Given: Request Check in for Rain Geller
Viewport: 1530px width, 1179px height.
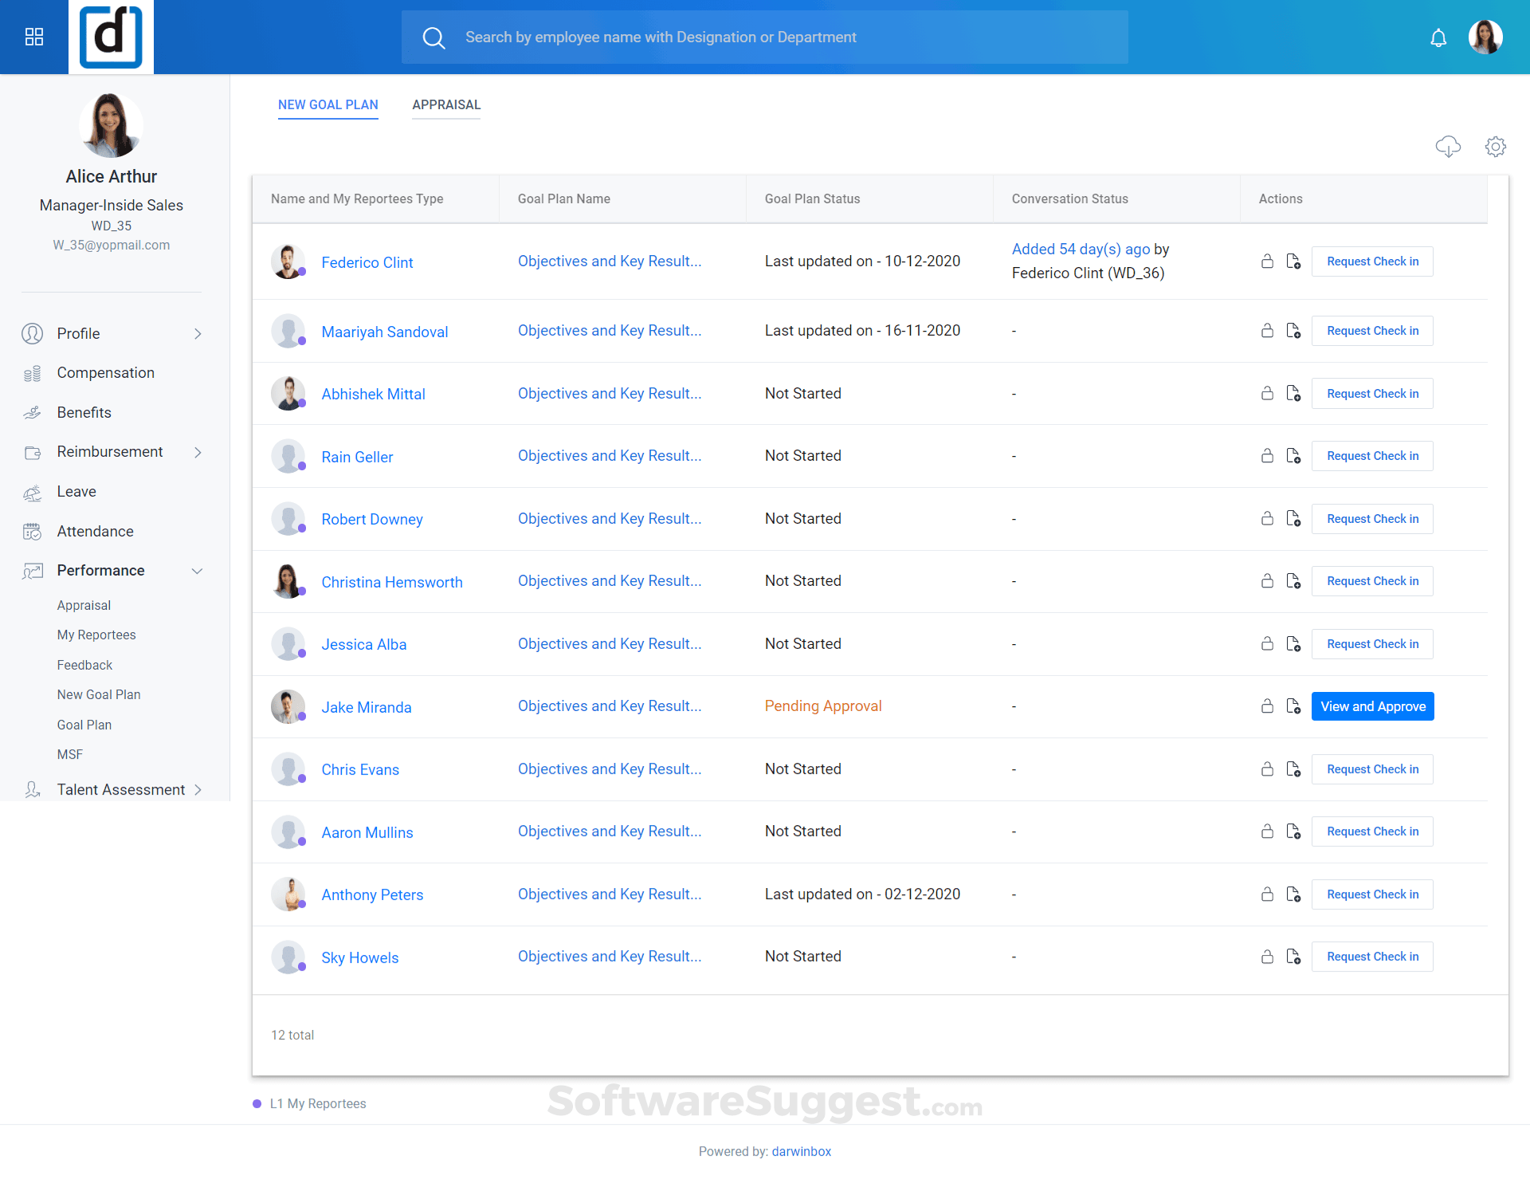Looking at the screenshot, I should click(x=1371, y=455).
